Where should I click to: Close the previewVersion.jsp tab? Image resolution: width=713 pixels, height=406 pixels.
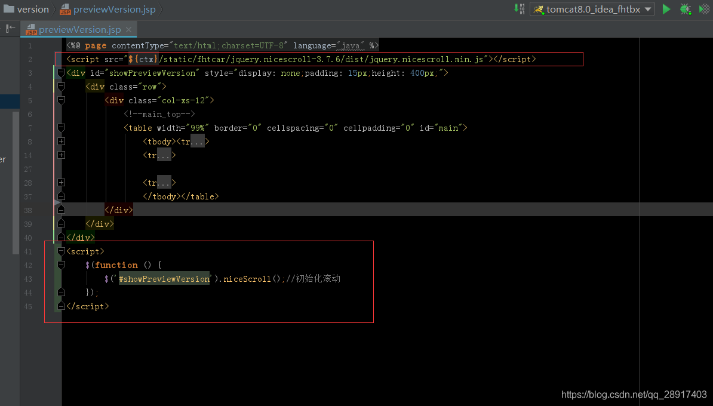(128, 29)
